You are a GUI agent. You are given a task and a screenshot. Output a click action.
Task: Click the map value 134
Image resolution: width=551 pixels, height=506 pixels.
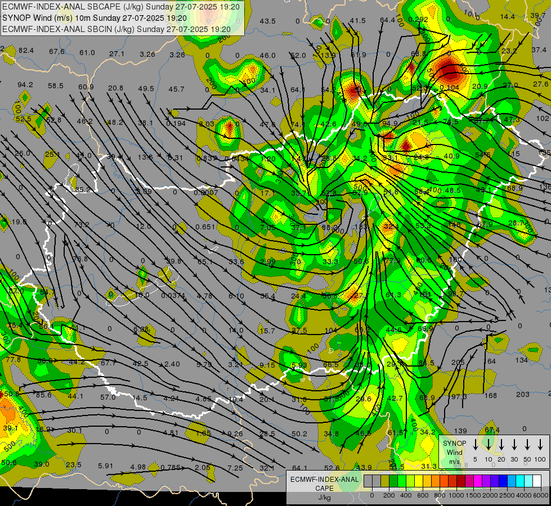(522, 360)
